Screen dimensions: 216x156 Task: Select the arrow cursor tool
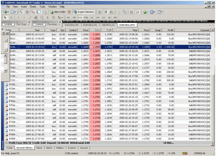(5, 18)
